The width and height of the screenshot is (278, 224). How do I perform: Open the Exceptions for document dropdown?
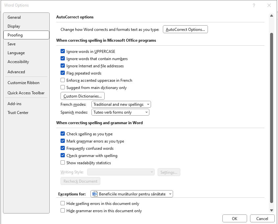132,194
